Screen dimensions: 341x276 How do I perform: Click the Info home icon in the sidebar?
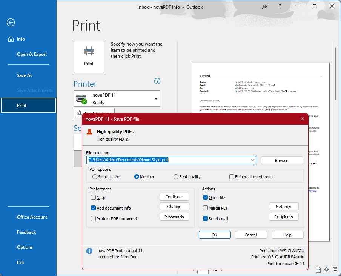tap(11, 39)
